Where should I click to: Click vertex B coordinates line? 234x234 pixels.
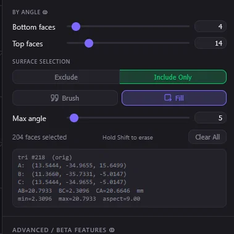[x=72, y=174]
